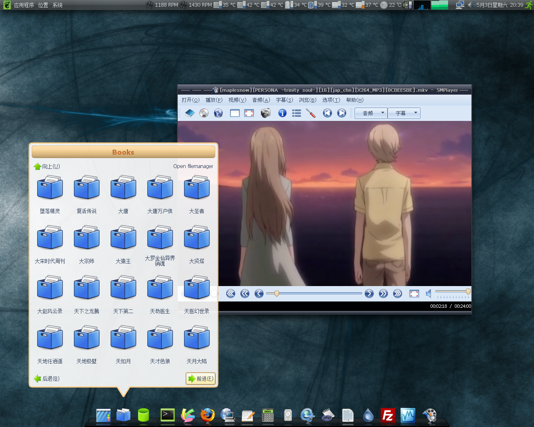
Task: Click the double forward arrow control
Action: pyautogui.click(x=383, y=294)
